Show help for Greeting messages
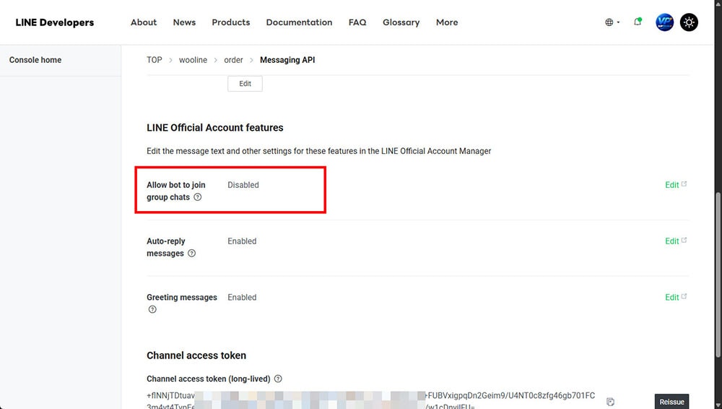The image size is (722, 409). (x=152, y=309)
